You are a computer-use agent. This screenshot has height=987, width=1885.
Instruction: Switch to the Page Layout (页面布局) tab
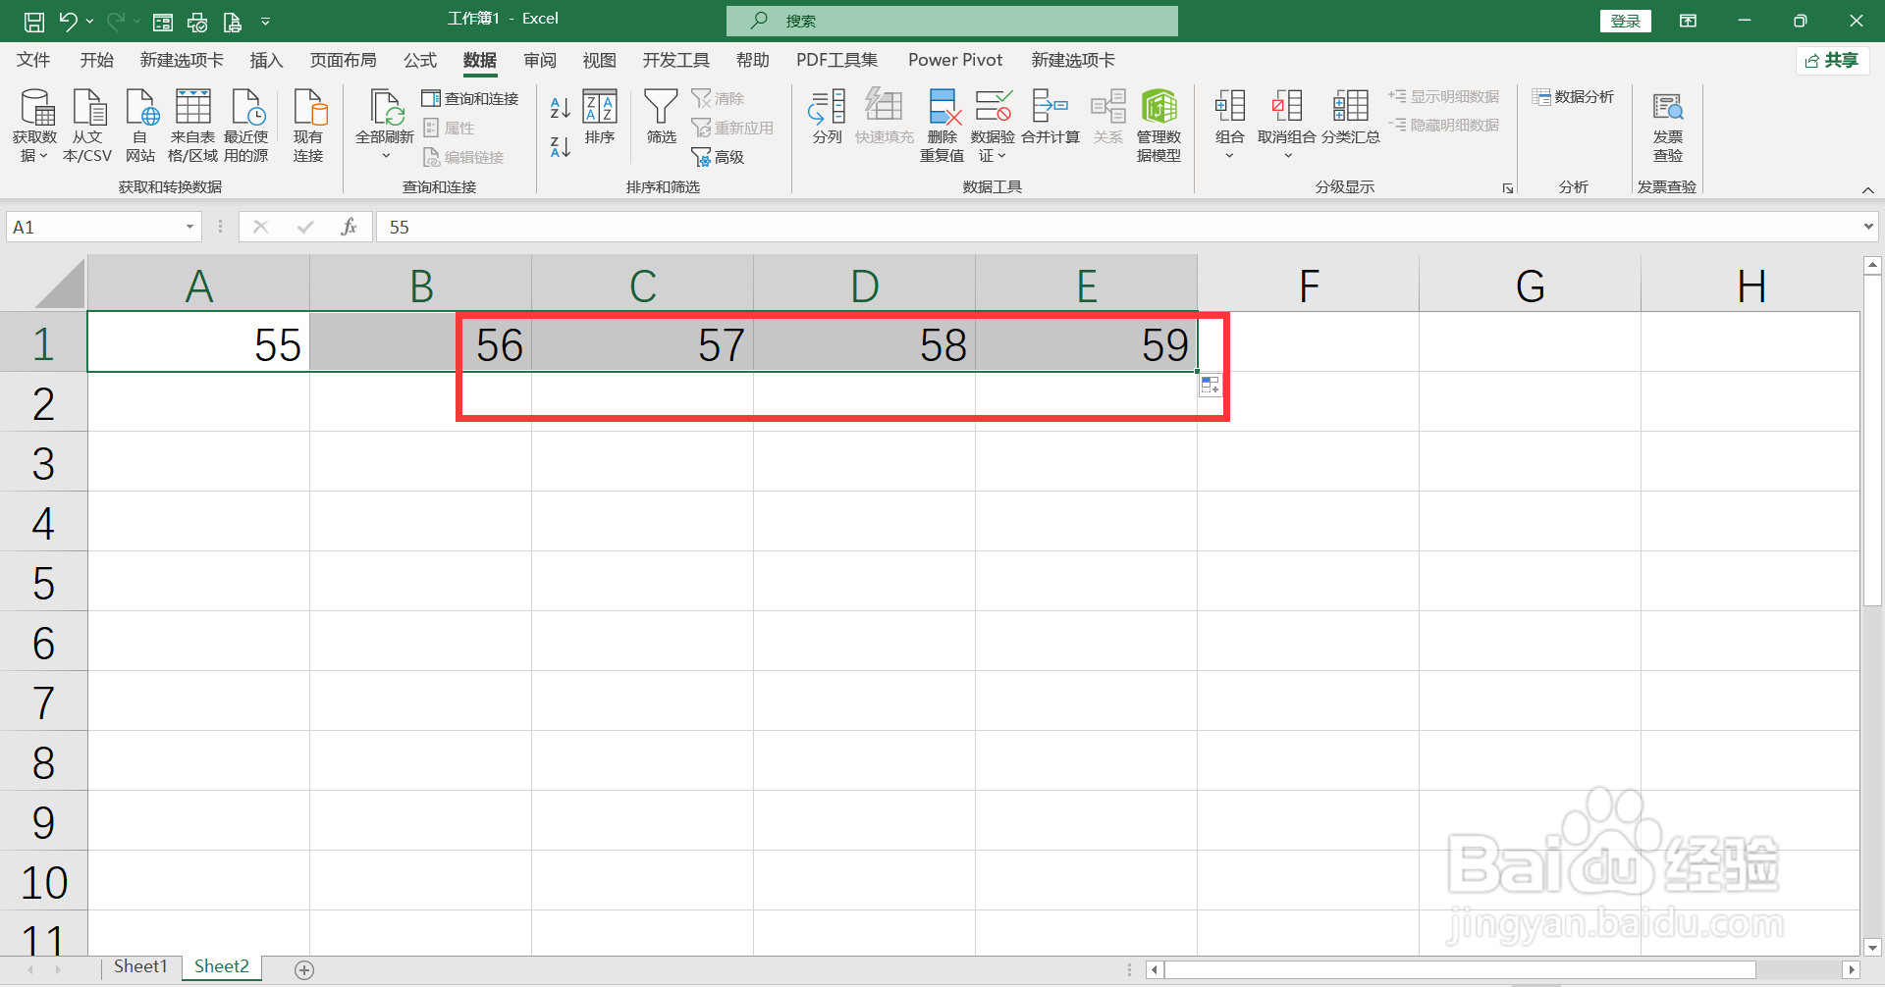tap(343, 60)
